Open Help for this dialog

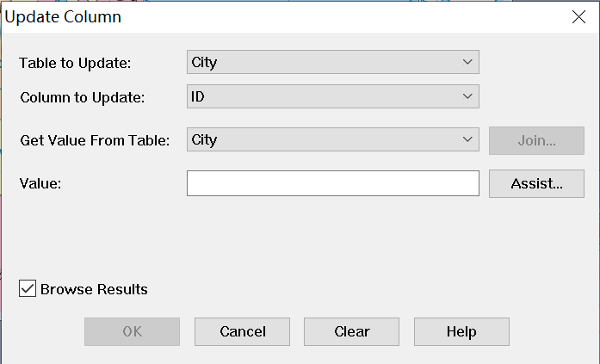tap(461, 331)
